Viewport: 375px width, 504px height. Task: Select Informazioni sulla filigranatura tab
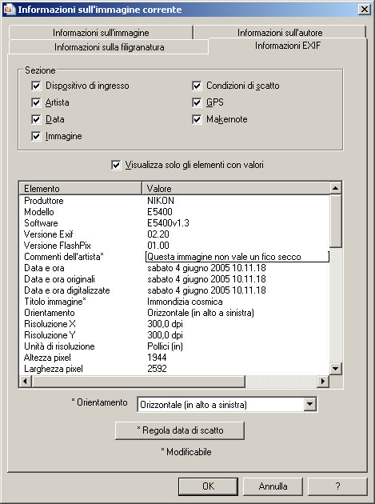click(x=109, y=47)
